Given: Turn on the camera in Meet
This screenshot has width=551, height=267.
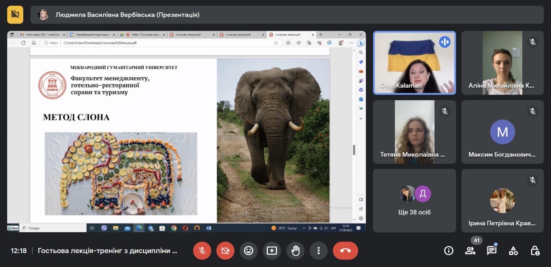Looking at the screenshot, I should click(225, 251).
